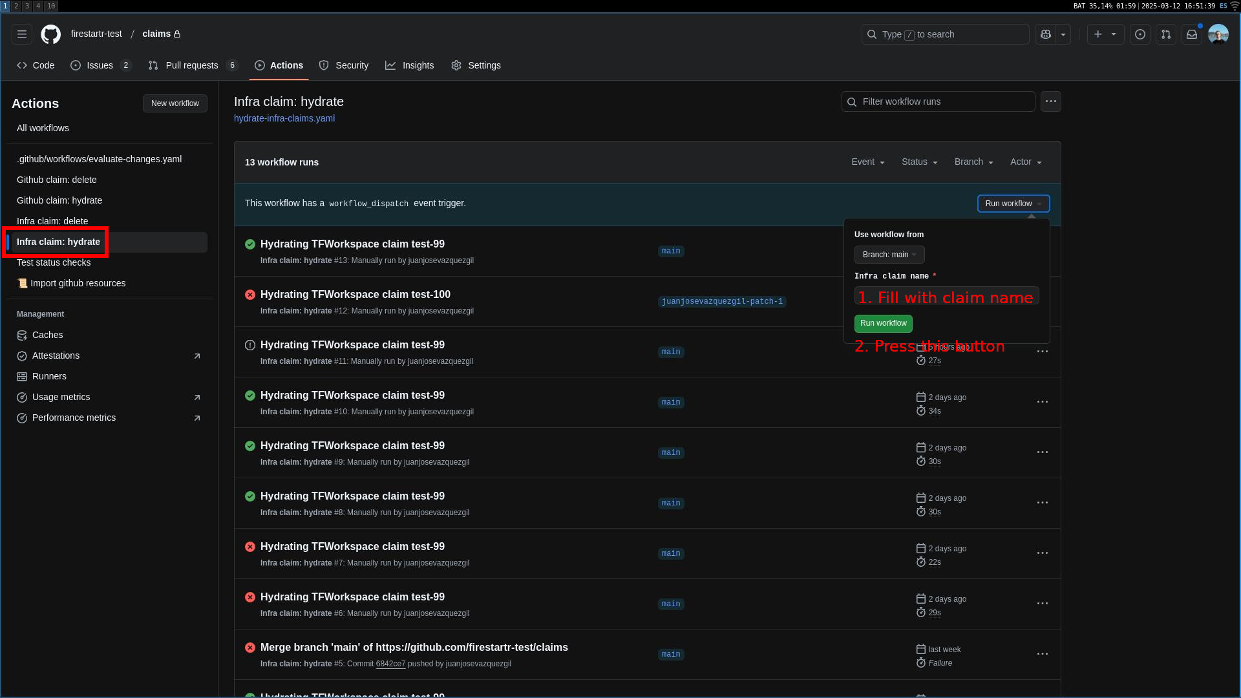This screenshot has width=1241, height=698.
Task: Switch to the Pull requests tab
Action: pyautogui.click(x=192, y=65)
